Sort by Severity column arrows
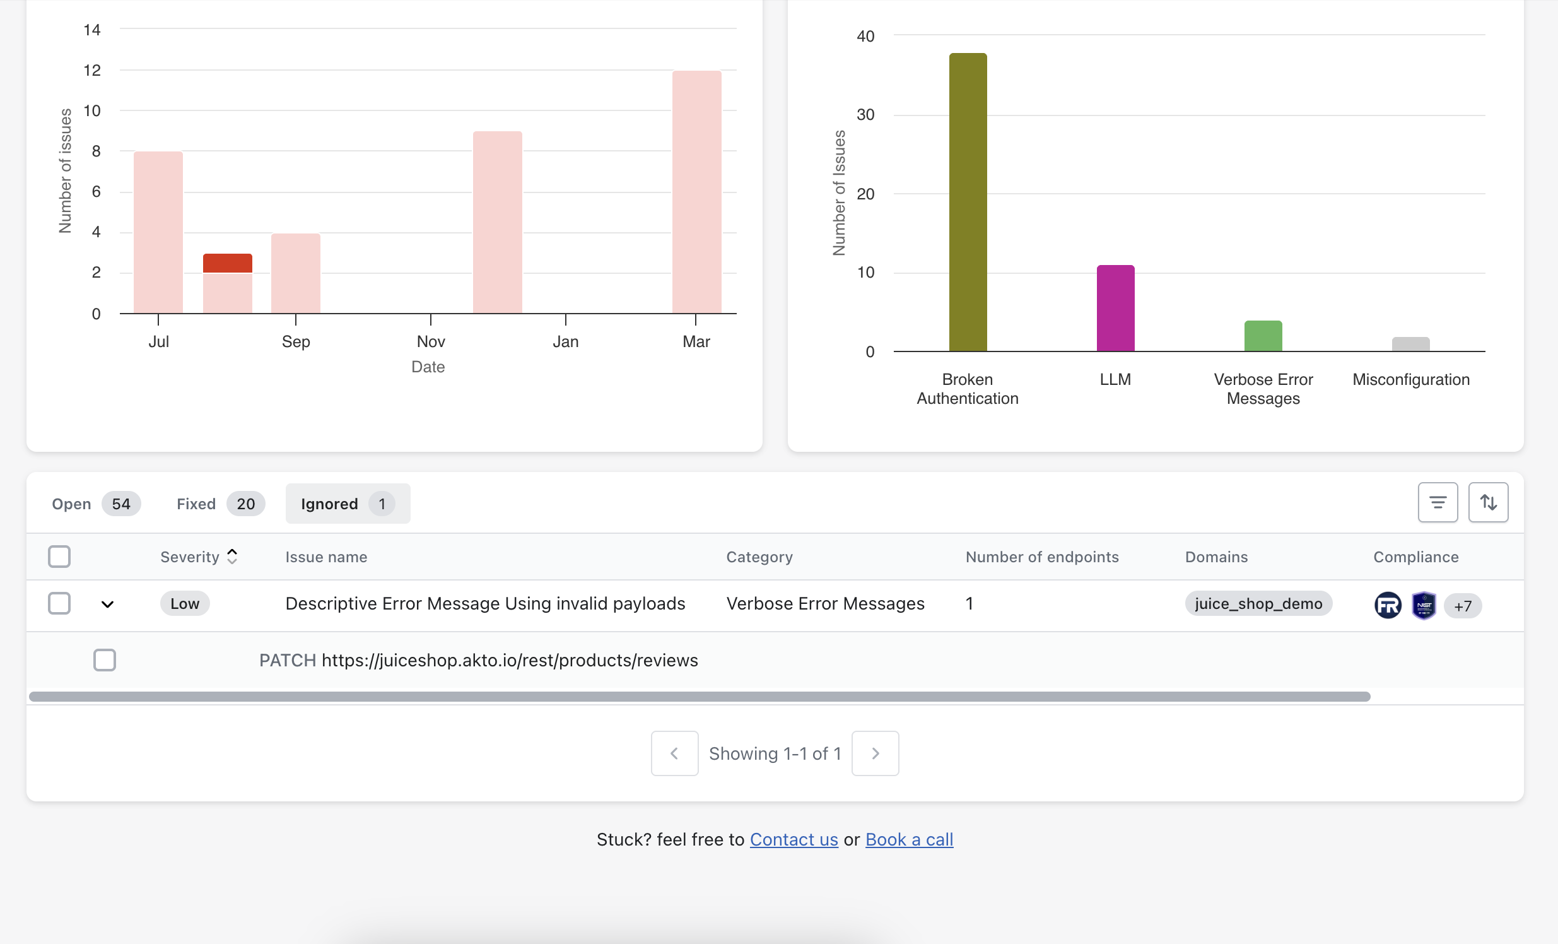The image size is (1558, 944). 232,556
